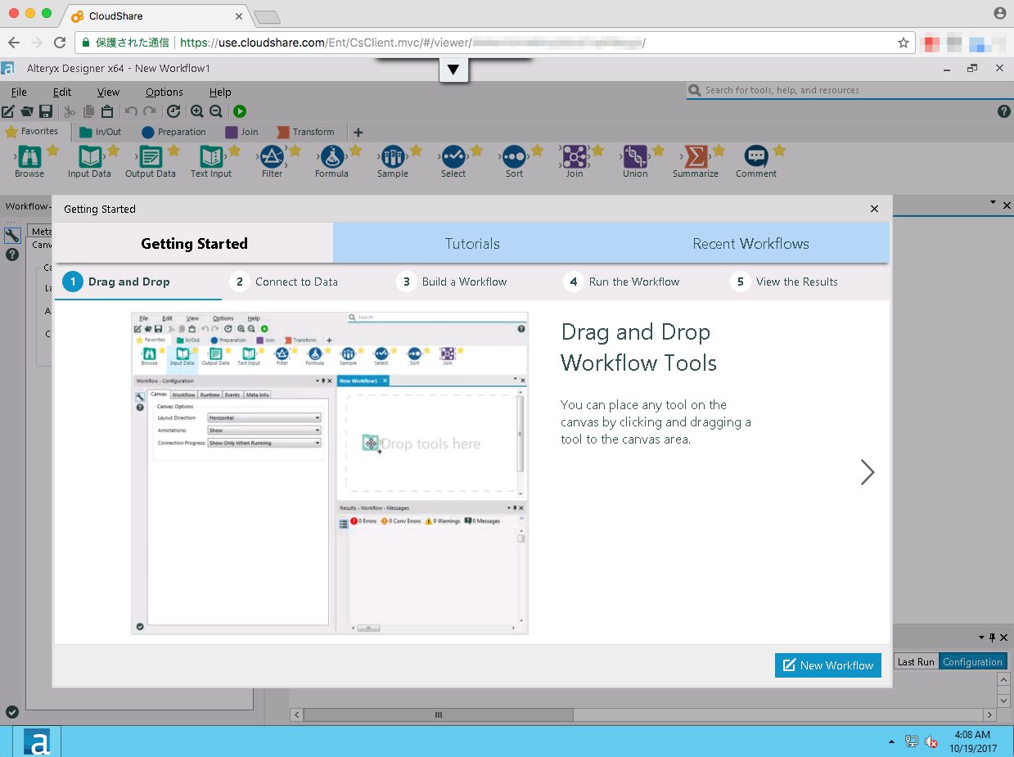Create a new workflow via toolbar icon
1014x757 pixels.
8,111
